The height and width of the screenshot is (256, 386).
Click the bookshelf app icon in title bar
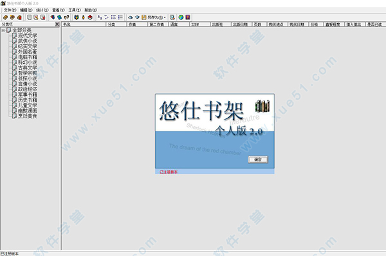coord(3,3)
